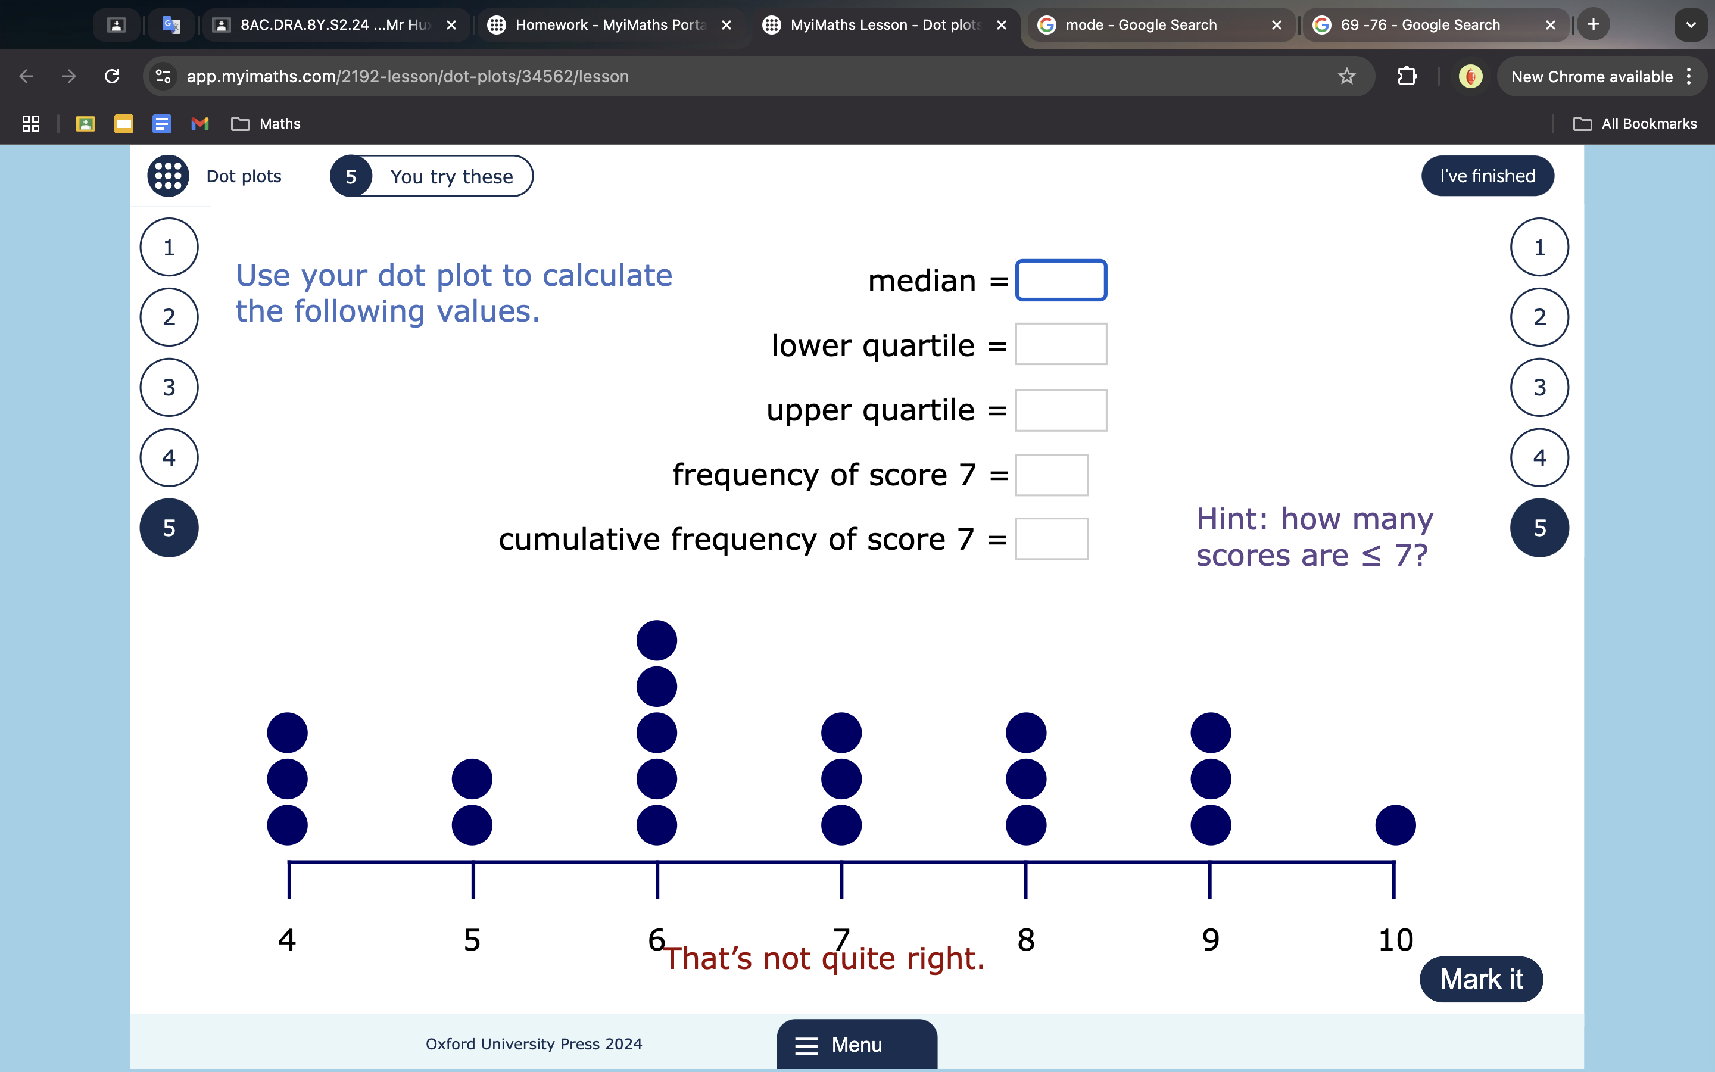This screenshot has height=1072, width=1715.
Task: Select page 5 in left navigation
Action: [169, 528]
